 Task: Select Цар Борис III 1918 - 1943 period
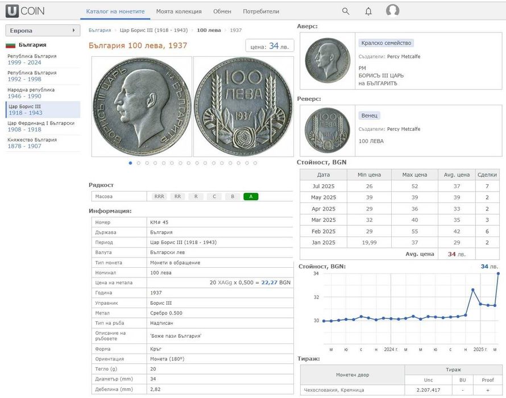[x=43, y=109]
